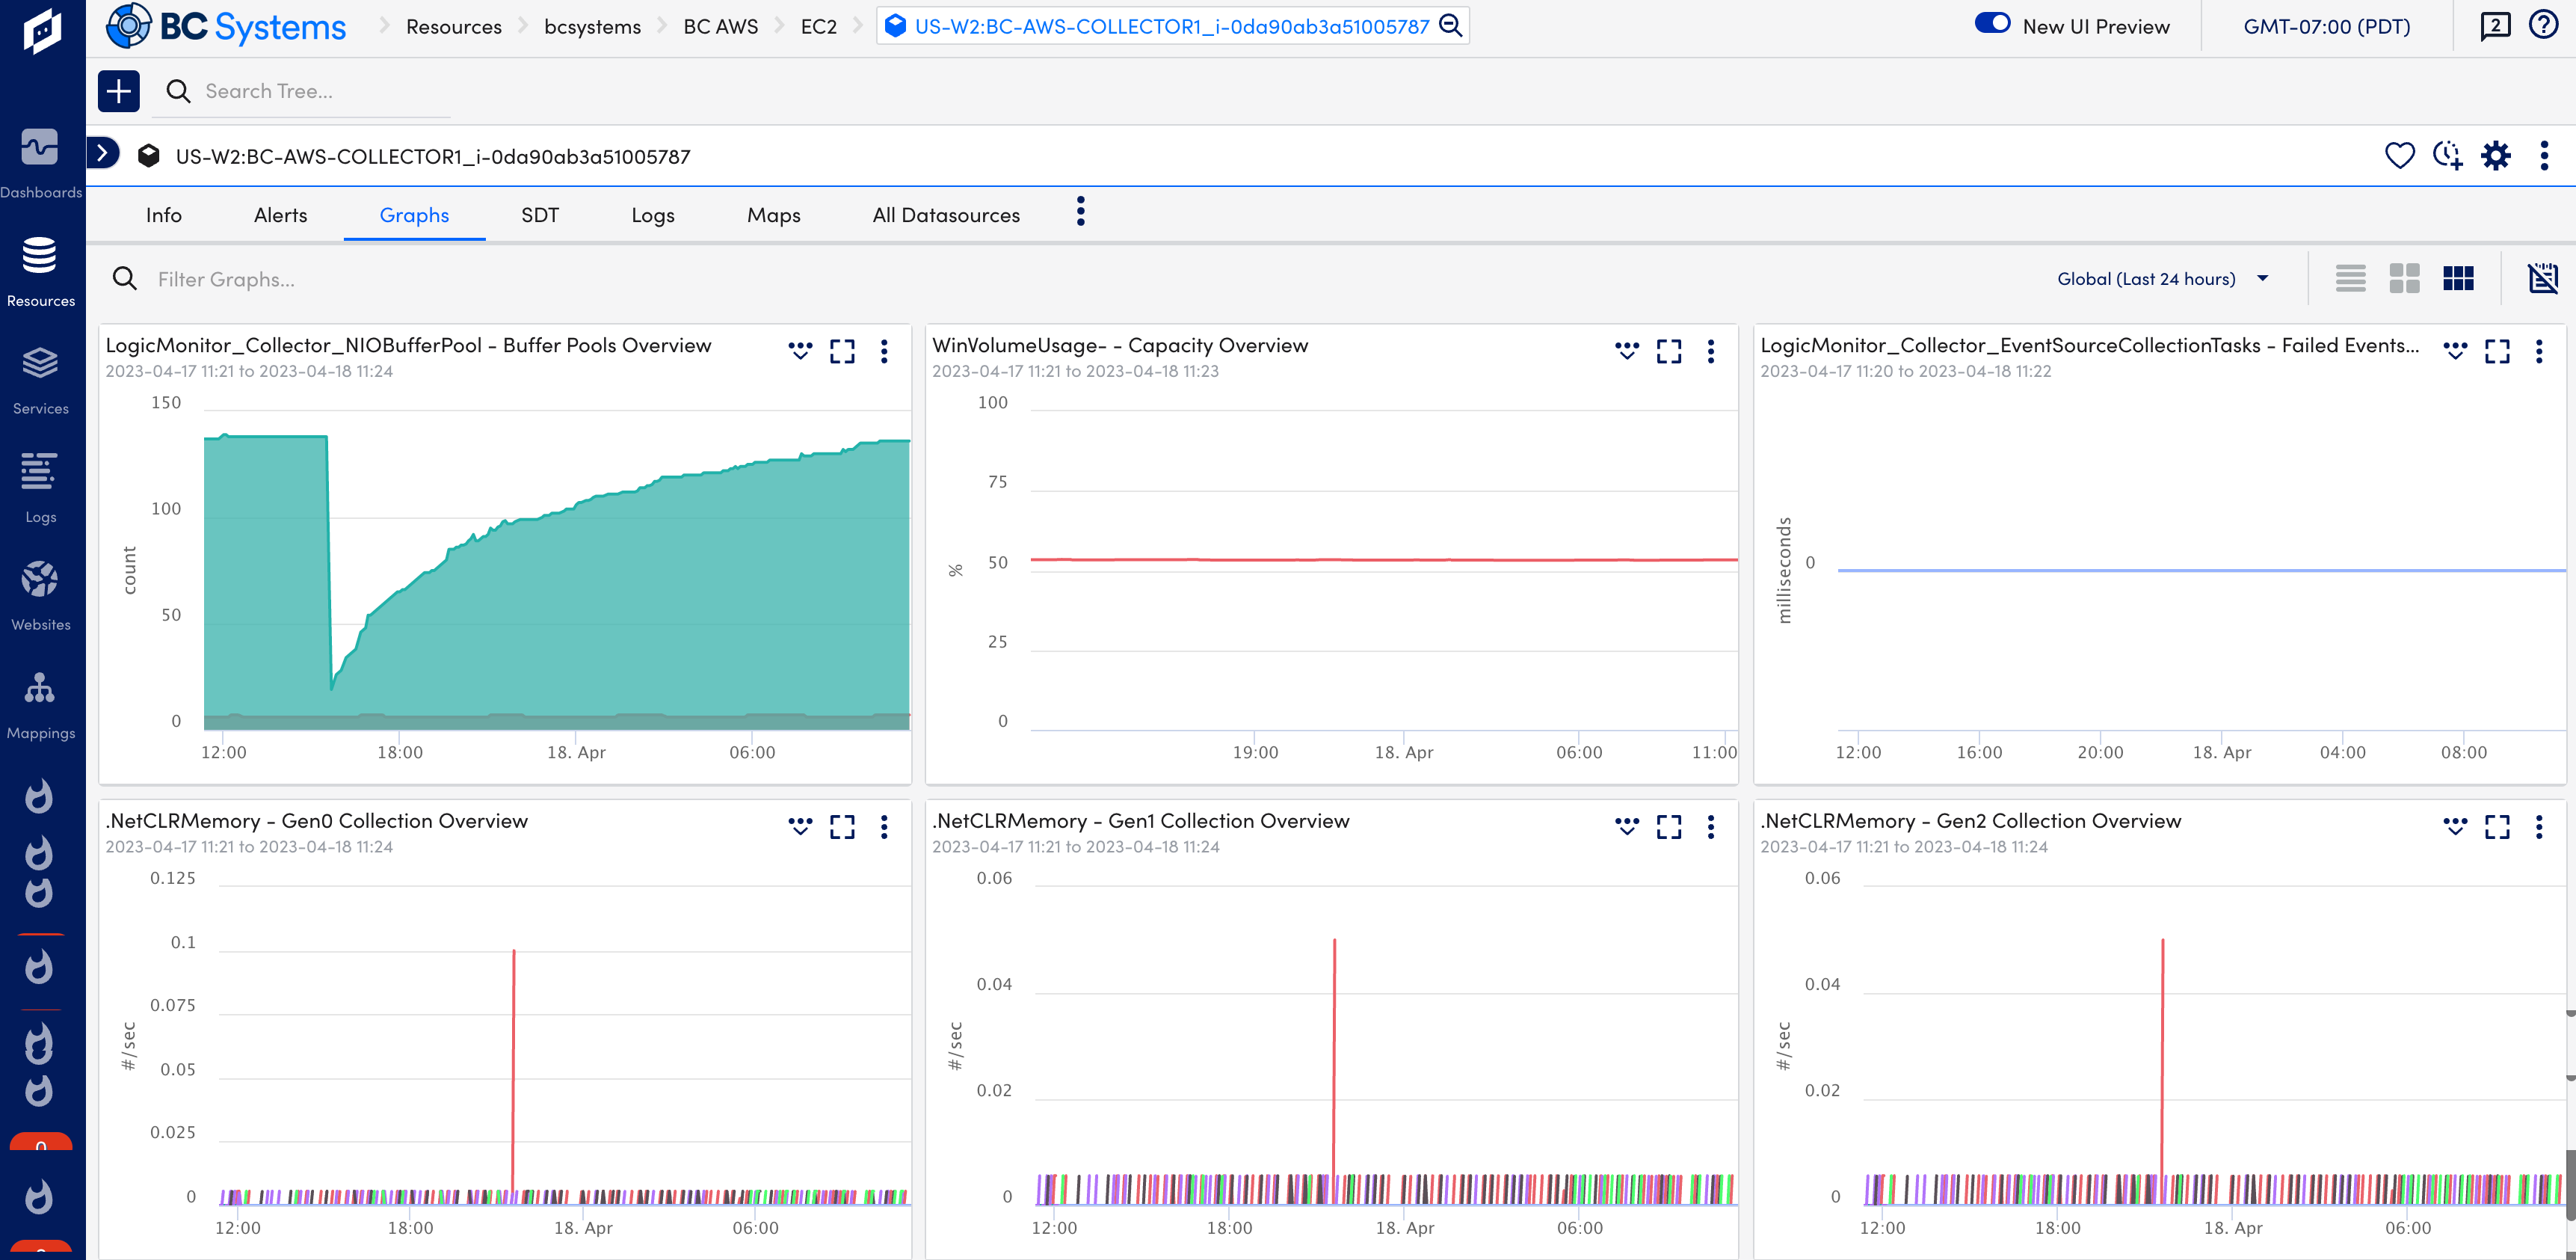Screen dimensions: 2576x1260
Task: Add resource to favorites with heart icon
Action: (x=2399, y=156)
